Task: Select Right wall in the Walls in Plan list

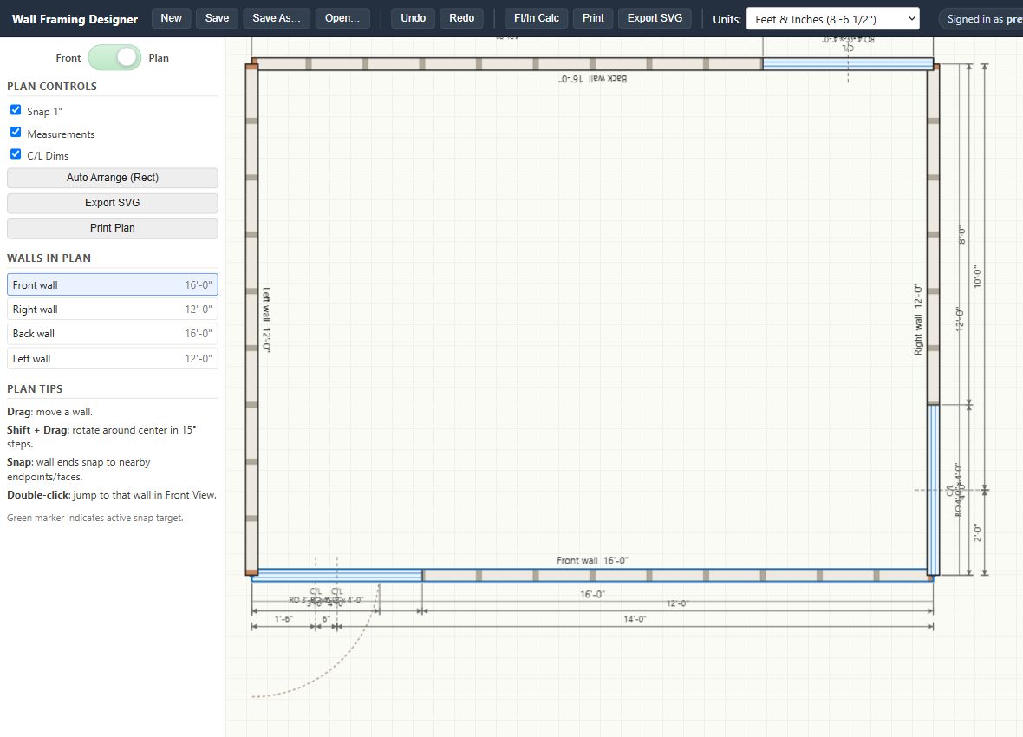Action: pos(112,310)
